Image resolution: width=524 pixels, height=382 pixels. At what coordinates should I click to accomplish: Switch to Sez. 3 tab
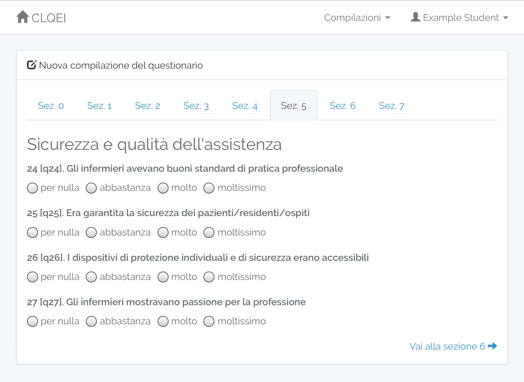tap(196, 106)
